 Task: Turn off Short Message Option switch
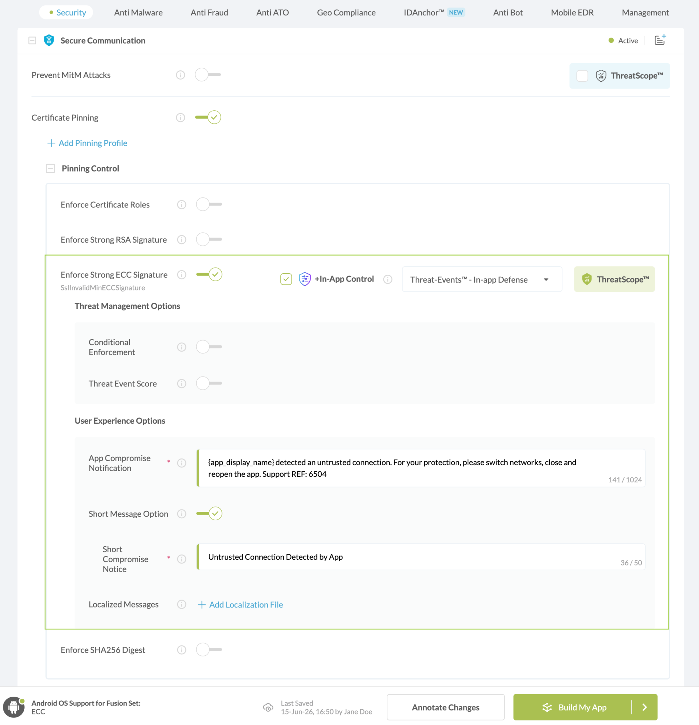(209, 514)
